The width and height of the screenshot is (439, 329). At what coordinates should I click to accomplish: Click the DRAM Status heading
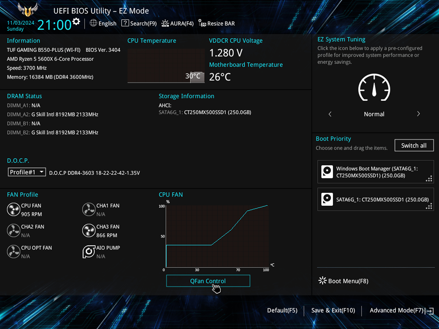coord(24,96)
